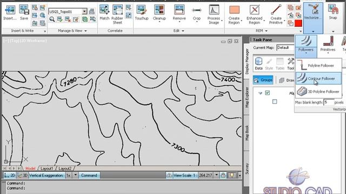346x194 pixels.
Task: Click the image with green checkmark icon
Action: [60, 19]
